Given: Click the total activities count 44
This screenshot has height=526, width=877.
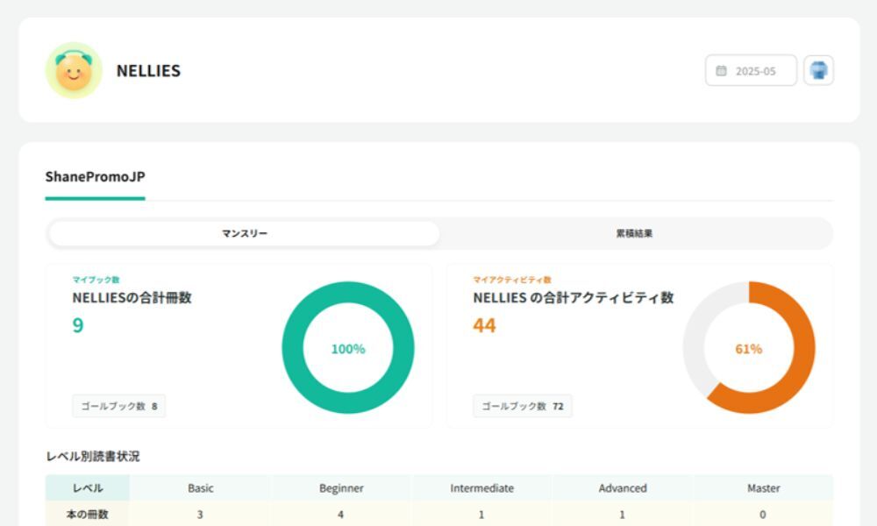Looking at the screenshot, I should (484, 325).
